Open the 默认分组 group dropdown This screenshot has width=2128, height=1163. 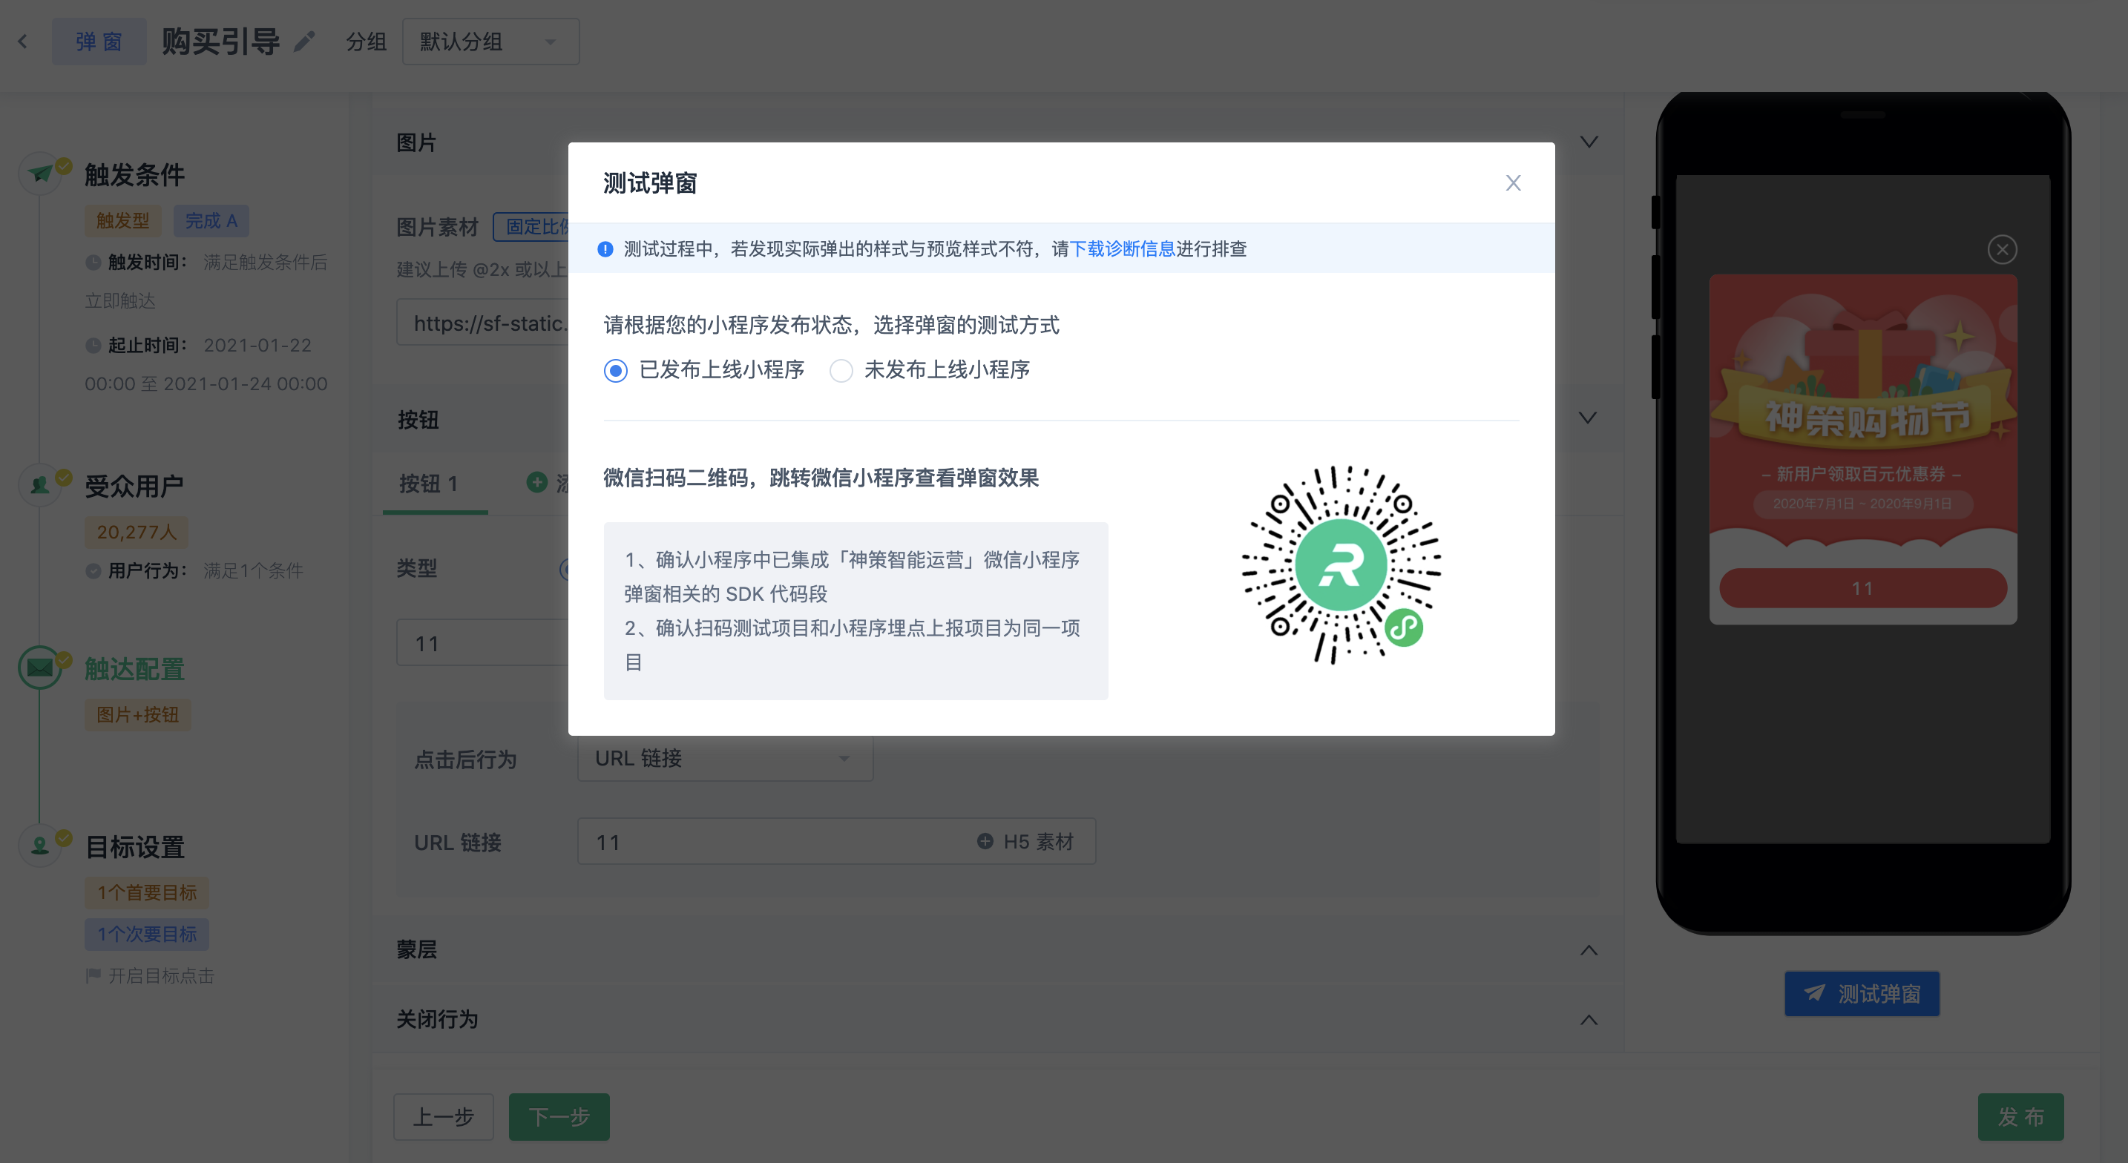490,42
